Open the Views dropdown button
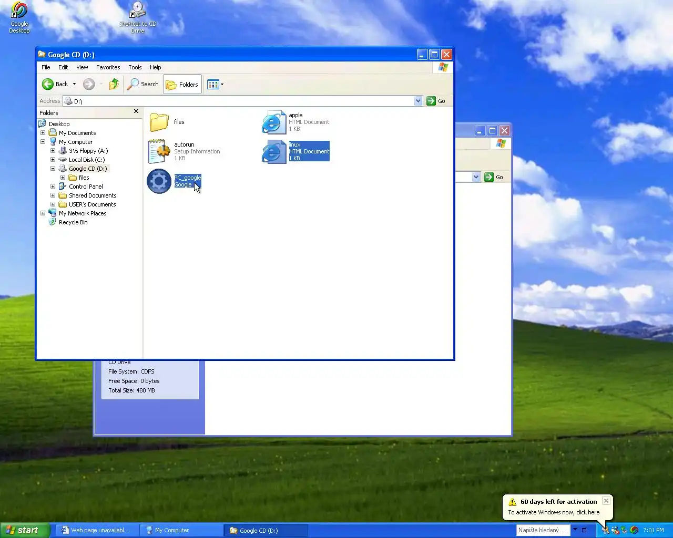 coord(216,84)
